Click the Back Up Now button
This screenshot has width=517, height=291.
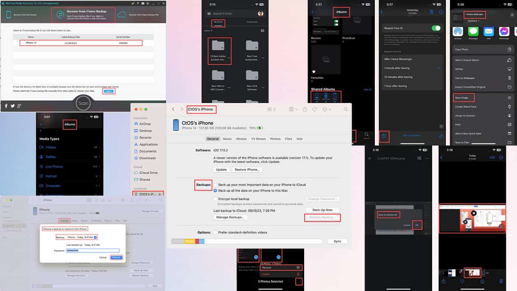coord(322,210)
